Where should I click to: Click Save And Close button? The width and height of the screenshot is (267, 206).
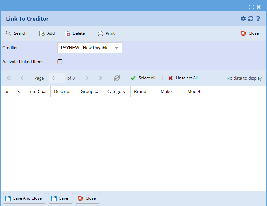(24, 198)
